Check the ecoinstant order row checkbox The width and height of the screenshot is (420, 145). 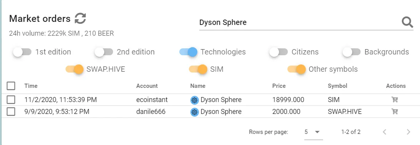click(11, 100)
